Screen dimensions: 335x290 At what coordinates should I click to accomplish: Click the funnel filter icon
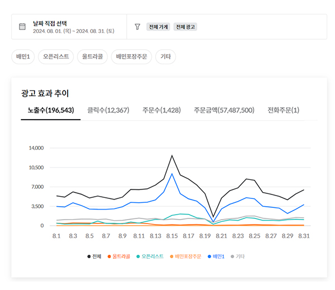(137, 27)
